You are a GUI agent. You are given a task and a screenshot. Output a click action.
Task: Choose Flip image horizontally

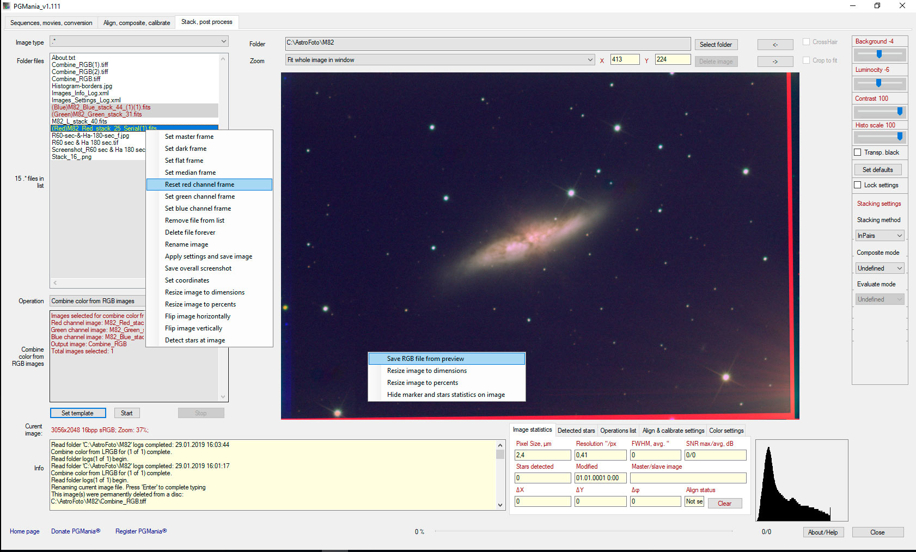click(210, 316)
